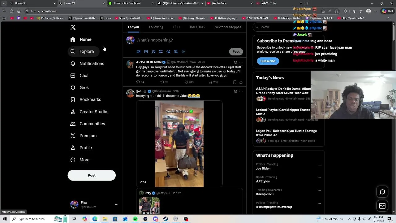Open Chat in the sidebar
The image size is (396, 223).
click(80, 76)
